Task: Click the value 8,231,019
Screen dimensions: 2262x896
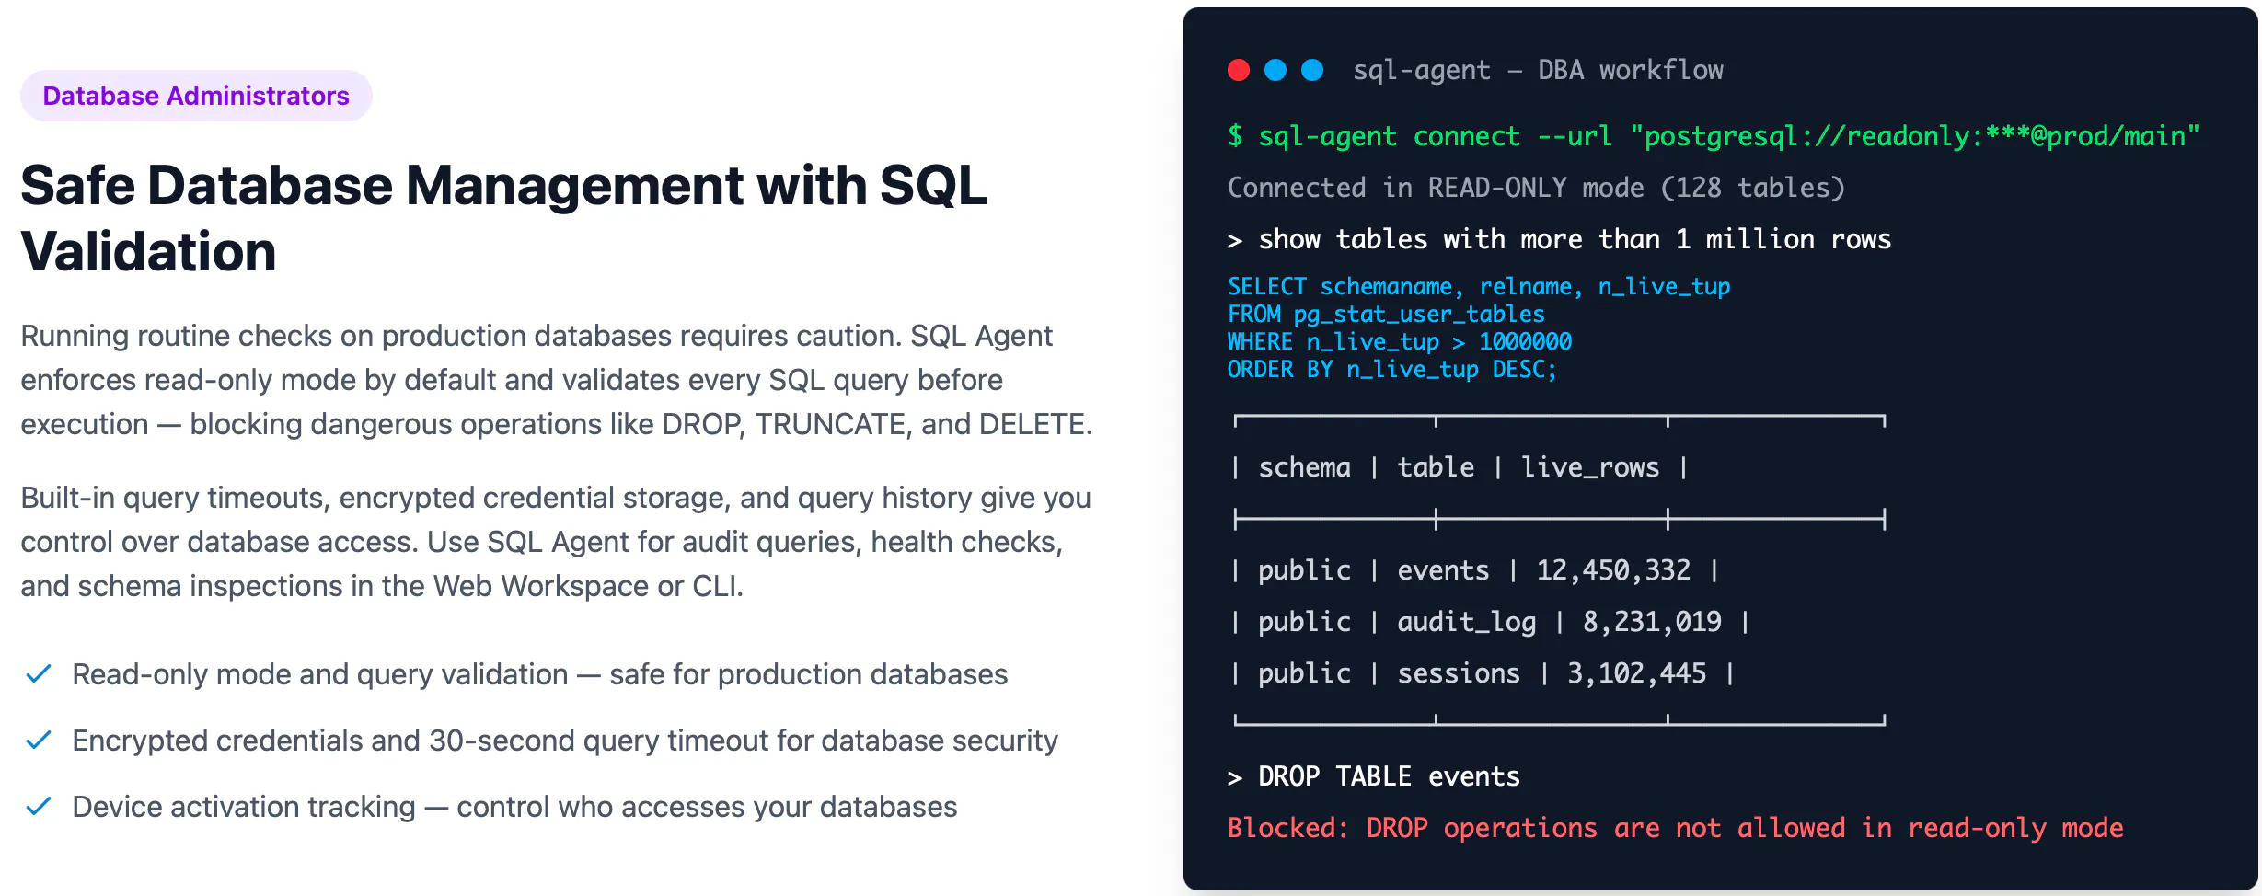Action: point(1652,622)
